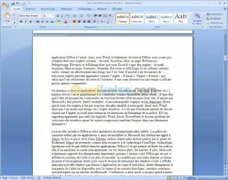Click the Redo icon in quick access toolbar
Screen dimensions: 228x180
pos(24,3)
